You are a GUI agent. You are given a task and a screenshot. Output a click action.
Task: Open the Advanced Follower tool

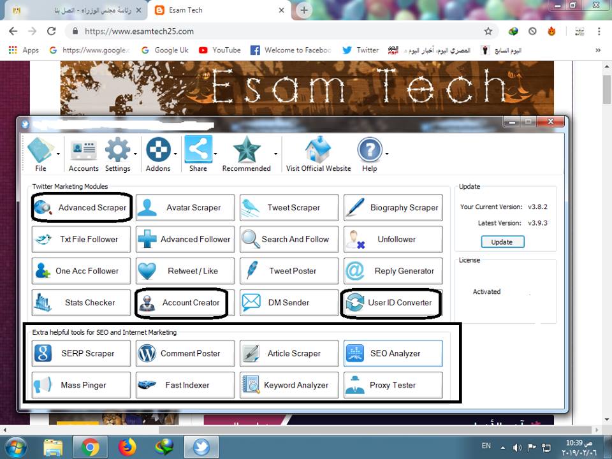tap(185, 239)
